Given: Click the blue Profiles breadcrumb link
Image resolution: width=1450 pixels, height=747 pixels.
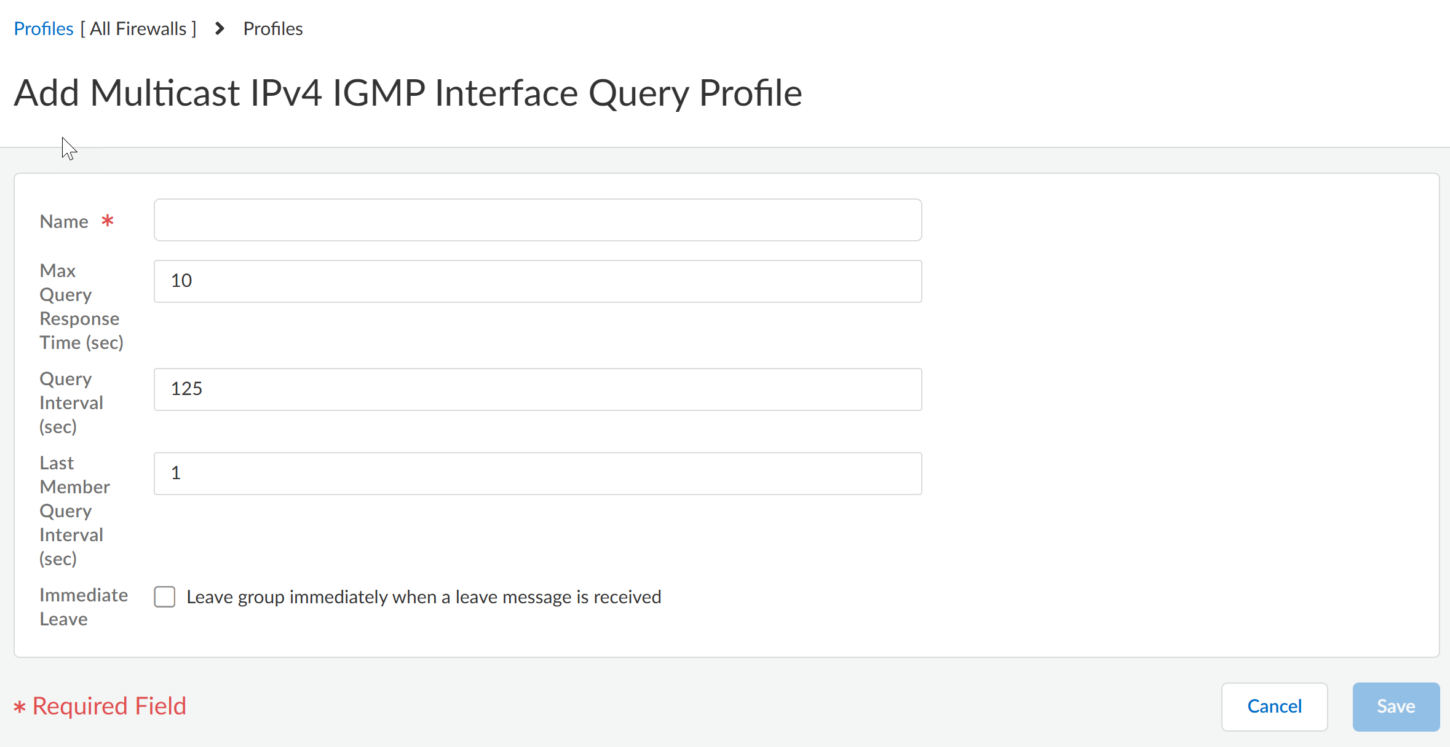Looking at the screenshot, I should 44,29.
